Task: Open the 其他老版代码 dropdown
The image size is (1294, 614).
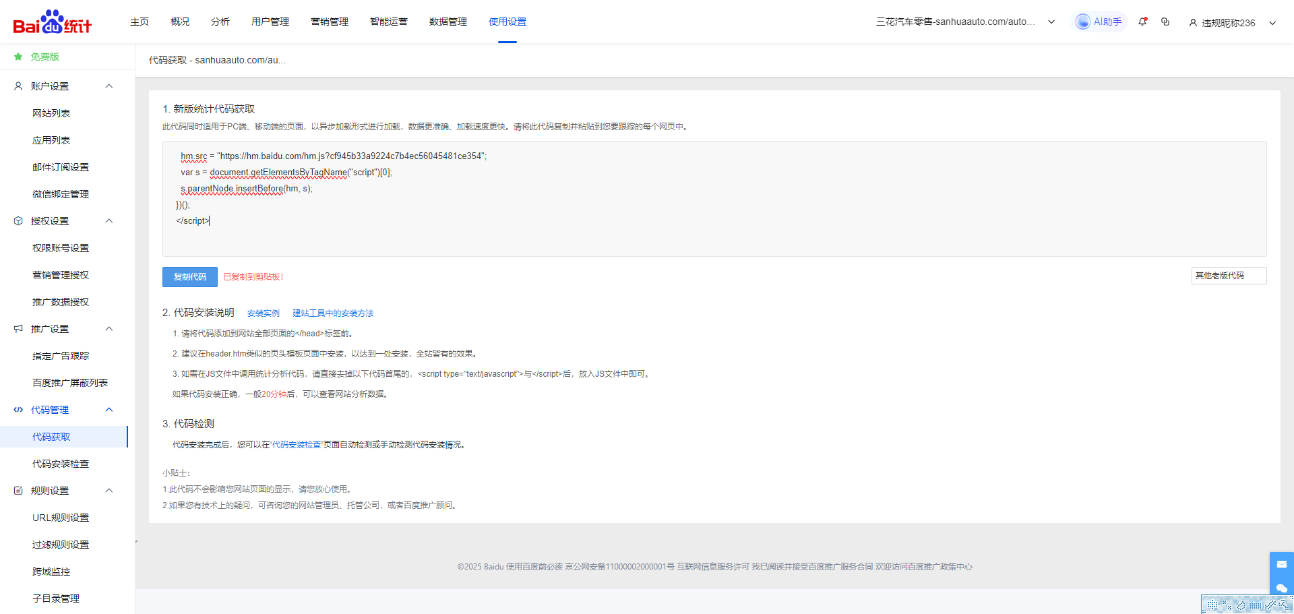Action: point(1228,276)
